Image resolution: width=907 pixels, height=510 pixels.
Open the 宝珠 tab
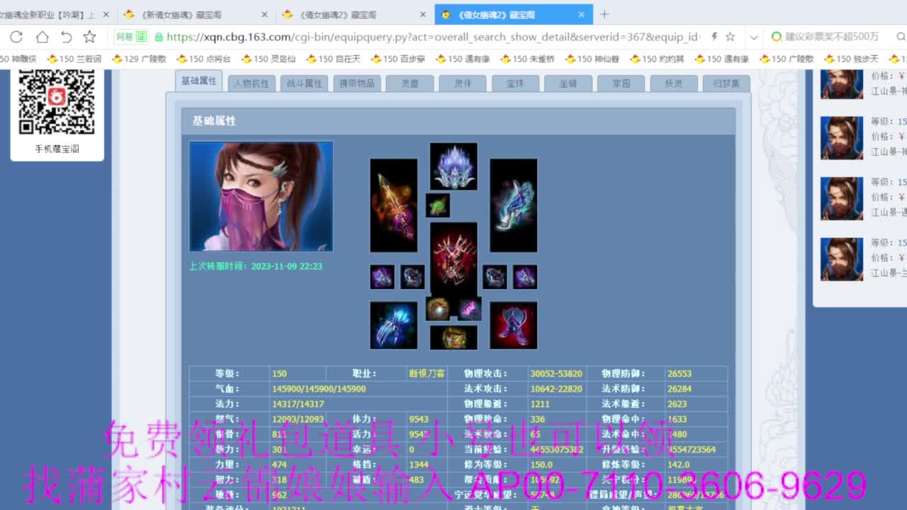pyautogui.click(x=515, y=83)
